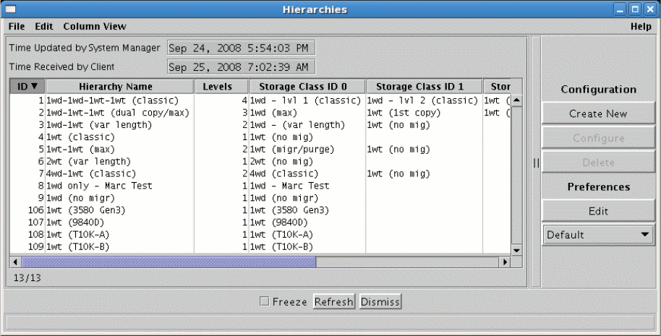661x336 pixels.
Task: Sort by Levels column header
Action: tap(222, 86)
